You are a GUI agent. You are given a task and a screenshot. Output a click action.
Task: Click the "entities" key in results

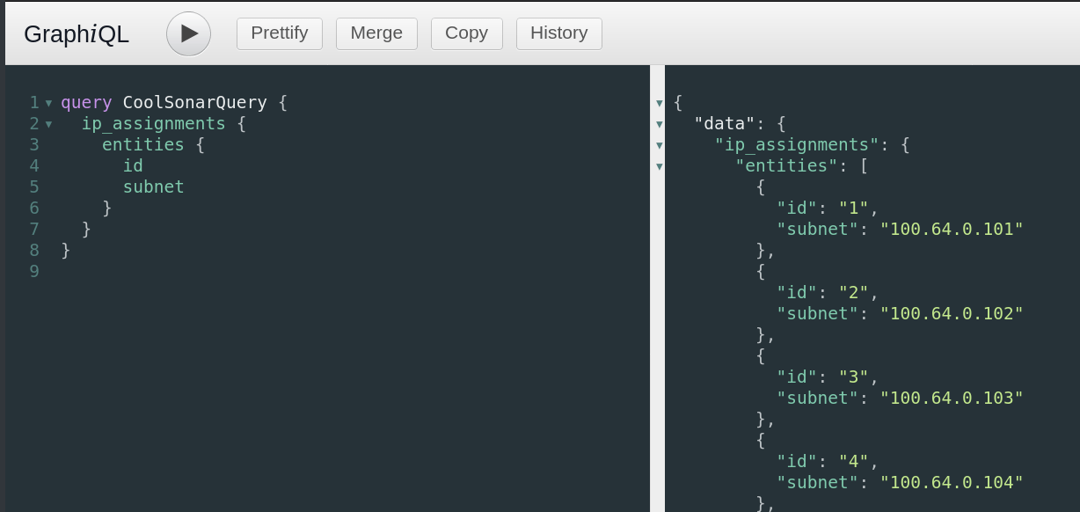786,165
